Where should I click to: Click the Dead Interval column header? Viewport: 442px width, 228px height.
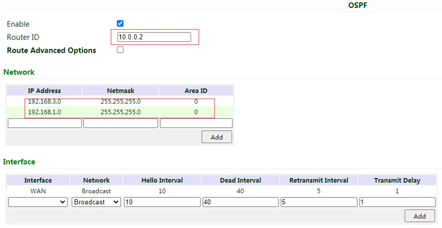tap(240, 180)
